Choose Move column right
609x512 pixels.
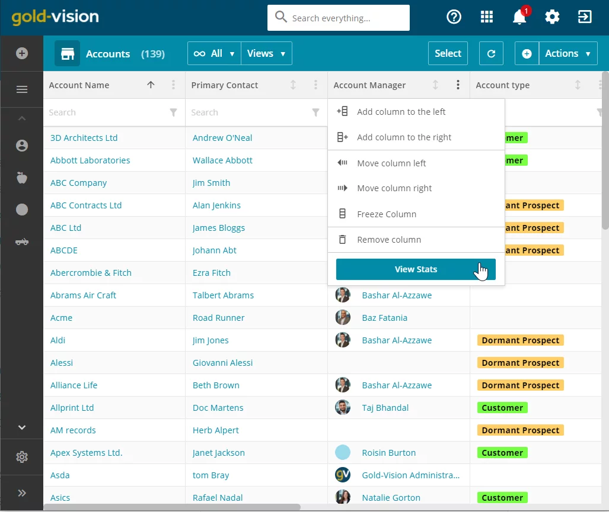coord(416,188)
